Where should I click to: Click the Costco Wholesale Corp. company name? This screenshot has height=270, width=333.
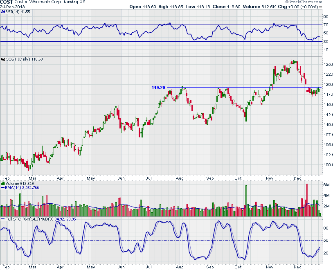37,2
